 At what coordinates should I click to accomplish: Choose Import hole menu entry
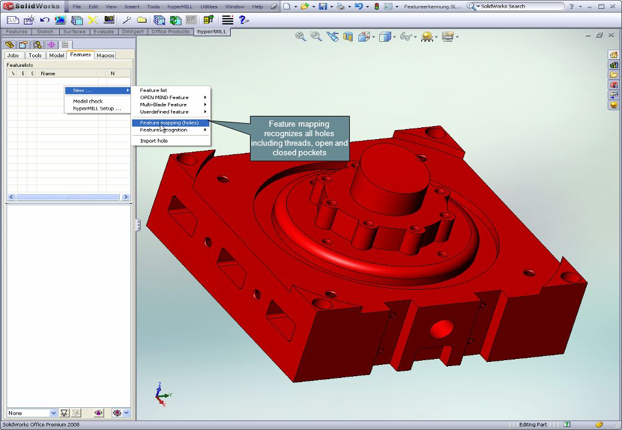tap(171, 140)
